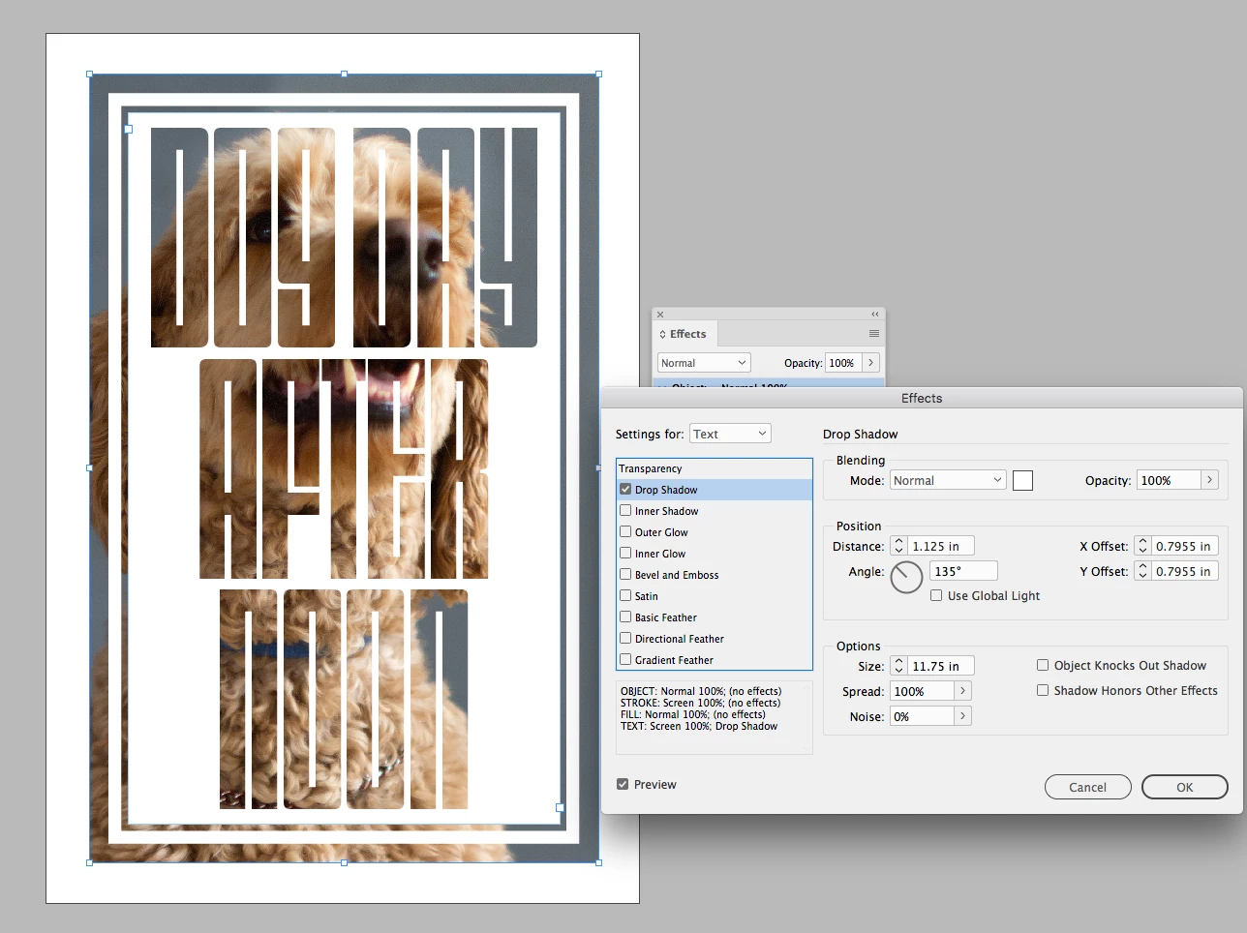This screenshot has width=1247, height=933.
Task: Click the top-center selection handle on frame
Action: [344, 74]
